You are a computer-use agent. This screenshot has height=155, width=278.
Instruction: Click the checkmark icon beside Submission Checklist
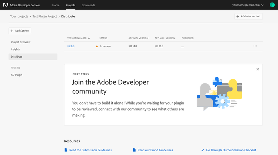click(203, 150)
